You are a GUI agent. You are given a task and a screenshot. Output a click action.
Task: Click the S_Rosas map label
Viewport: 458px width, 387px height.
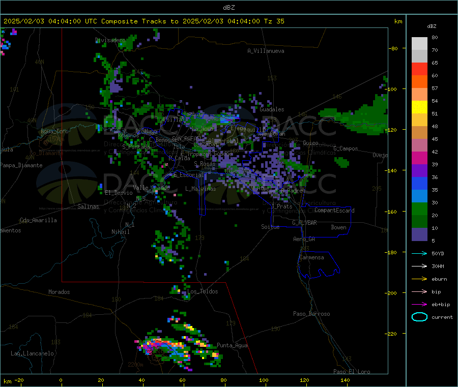point(205,164)
